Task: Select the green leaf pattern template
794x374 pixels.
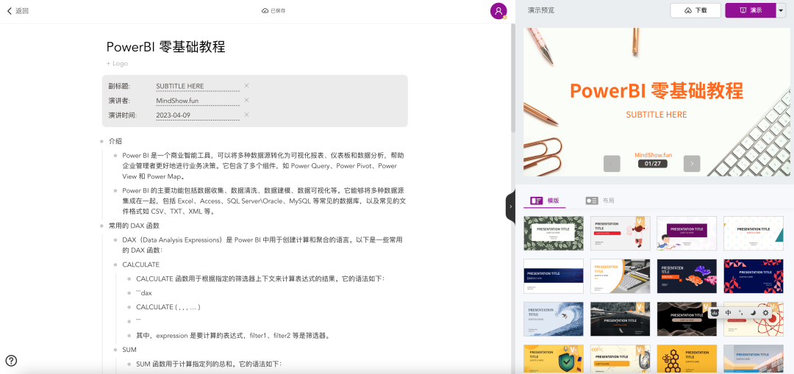Action: point(553,233)
